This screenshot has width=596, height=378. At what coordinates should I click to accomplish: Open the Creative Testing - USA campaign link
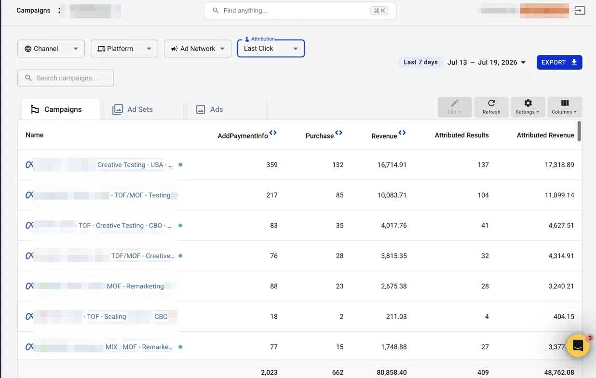135,165
